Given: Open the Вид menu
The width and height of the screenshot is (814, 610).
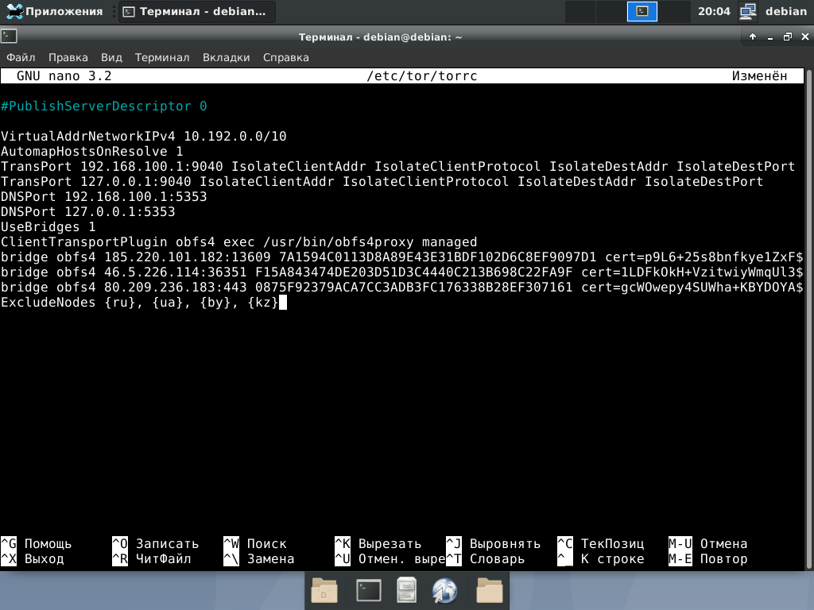Looking at the screenshot, I should click(x=111, y=57).
